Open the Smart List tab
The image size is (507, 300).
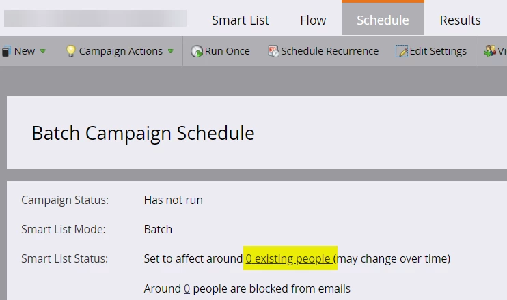[241, 20]
